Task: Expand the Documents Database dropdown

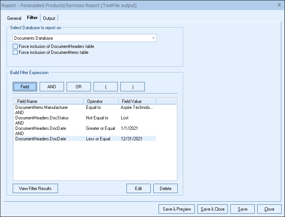Action: click(x=153, y=38)
